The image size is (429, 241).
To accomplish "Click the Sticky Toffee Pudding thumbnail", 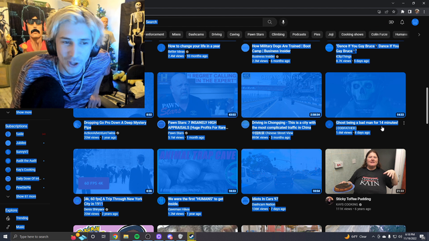I will 365,171.
